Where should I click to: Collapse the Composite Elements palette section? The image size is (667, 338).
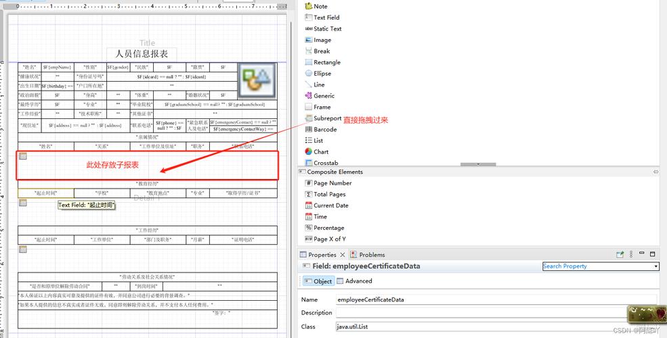[655, 172]
